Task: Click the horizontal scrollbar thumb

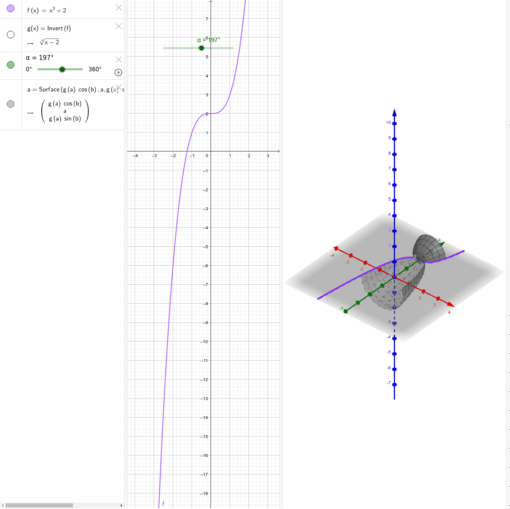Action: (x=39, y=505)
